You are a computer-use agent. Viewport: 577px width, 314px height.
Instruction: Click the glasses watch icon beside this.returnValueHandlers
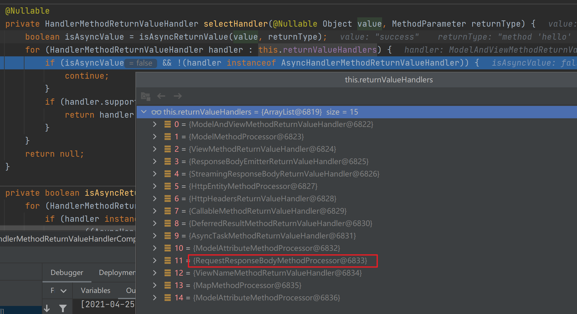tap(156, 112)
